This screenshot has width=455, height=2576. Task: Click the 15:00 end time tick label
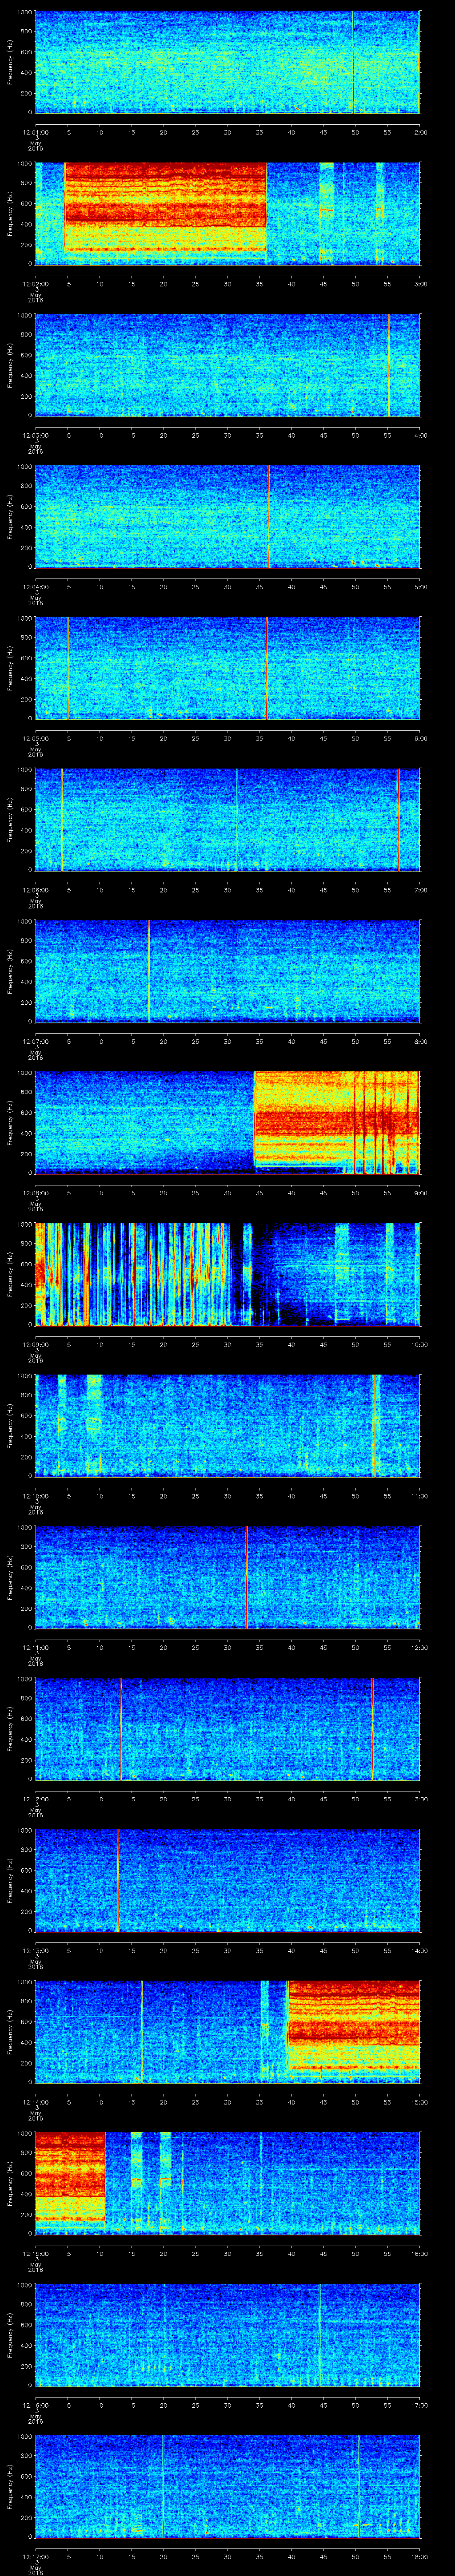point(419,2102)
